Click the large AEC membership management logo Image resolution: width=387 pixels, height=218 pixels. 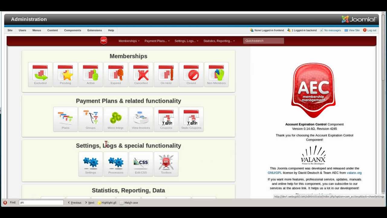tap(313, 90)
